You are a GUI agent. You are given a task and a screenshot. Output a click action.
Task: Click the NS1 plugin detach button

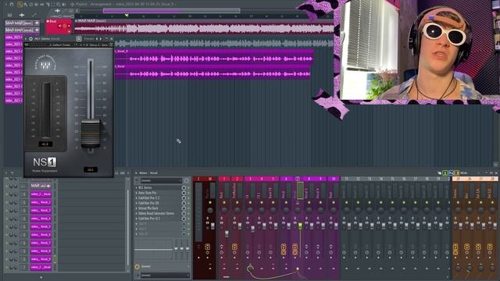[78, 39]
